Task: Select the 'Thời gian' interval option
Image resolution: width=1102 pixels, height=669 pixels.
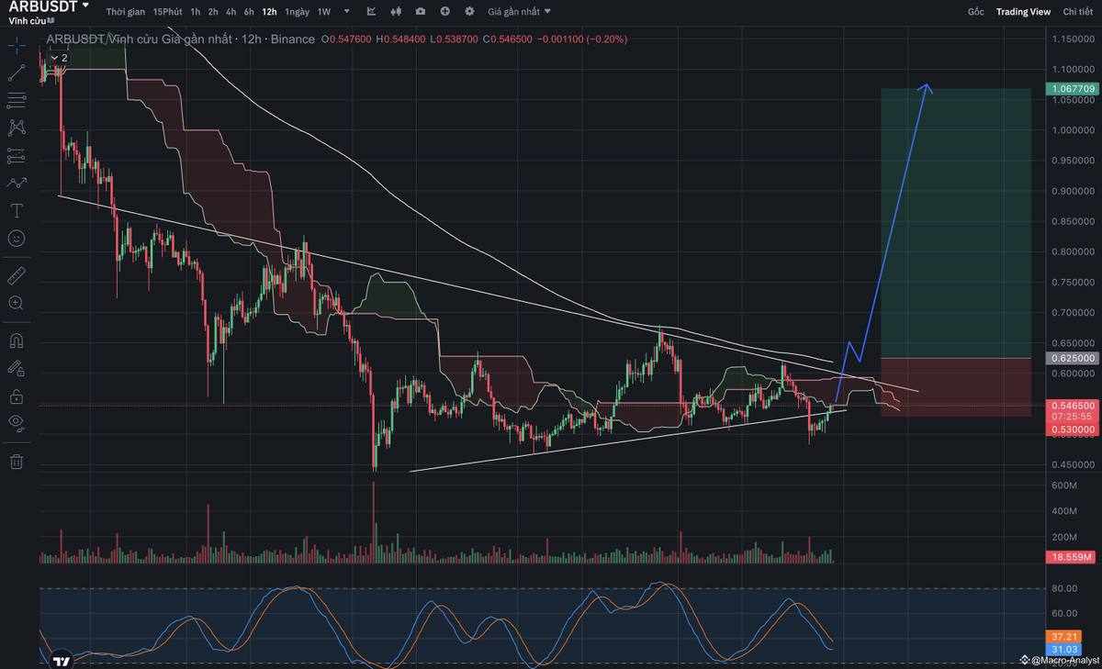Action: tap(124, 12)
